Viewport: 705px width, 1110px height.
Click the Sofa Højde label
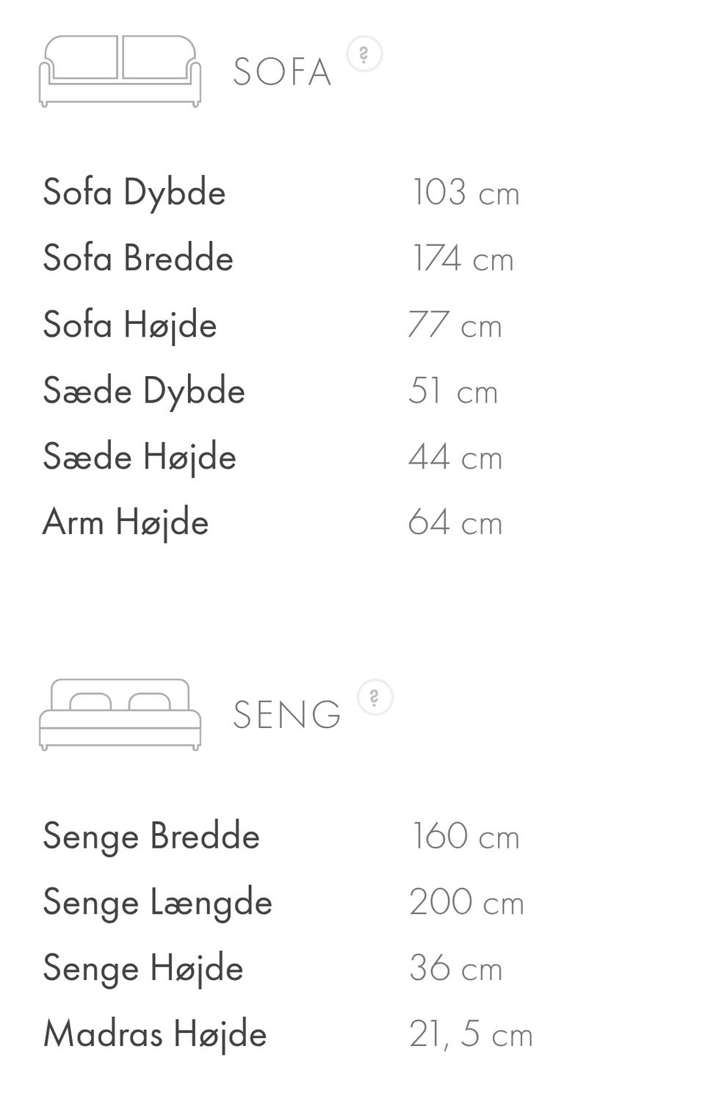tap(130, 325)
